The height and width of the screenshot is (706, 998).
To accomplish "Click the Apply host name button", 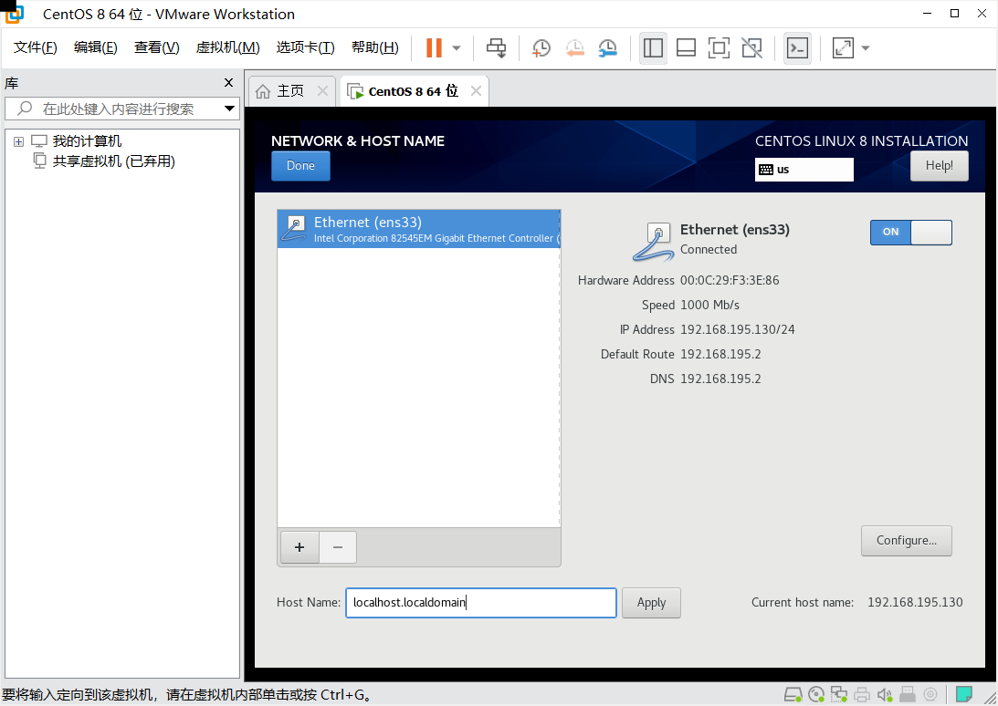I will click(x=651, y=602).
